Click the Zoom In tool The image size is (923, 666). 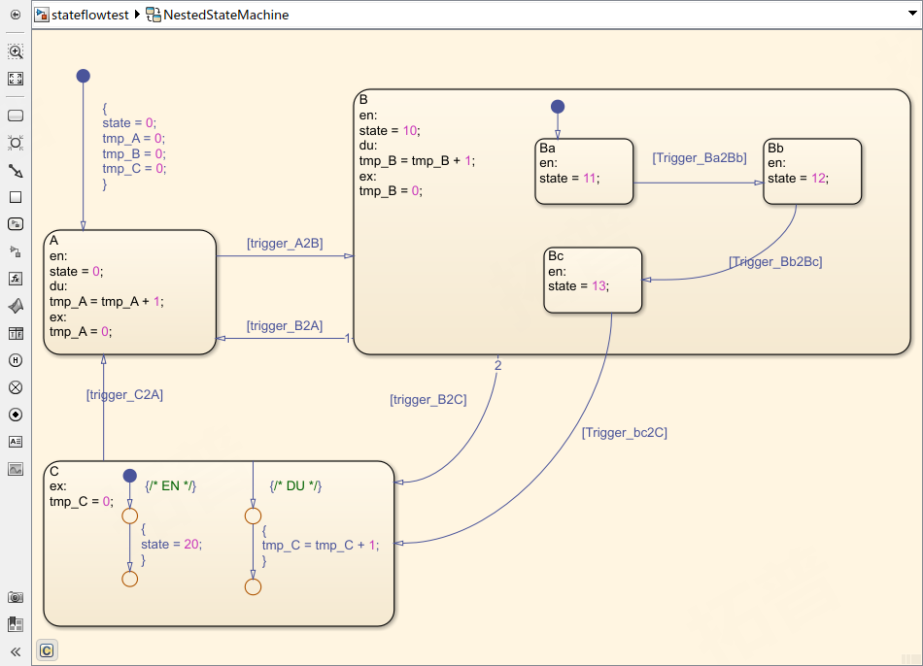coord(16,51)
